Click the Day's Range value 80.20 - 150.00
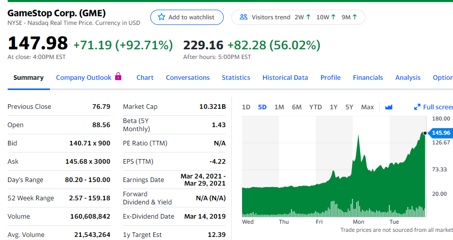453x240 pixels. (87, 180)
